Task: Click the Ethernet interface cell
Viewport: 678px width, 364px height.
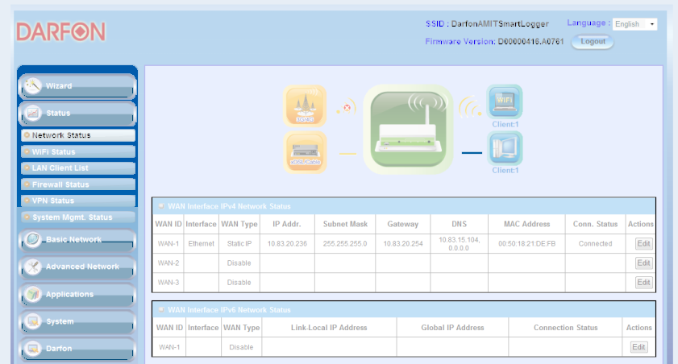Action: (201, 243)
